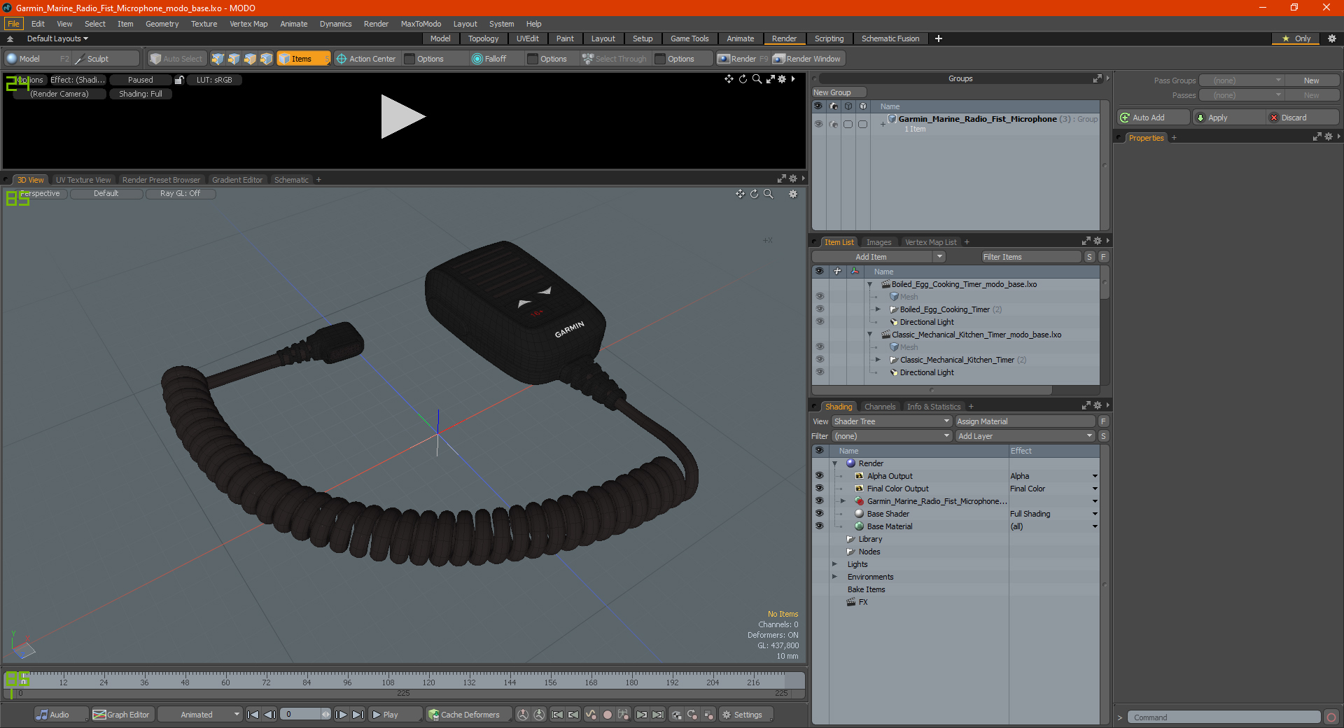Open the Shader Tree view dropdown

pos(891,421)
